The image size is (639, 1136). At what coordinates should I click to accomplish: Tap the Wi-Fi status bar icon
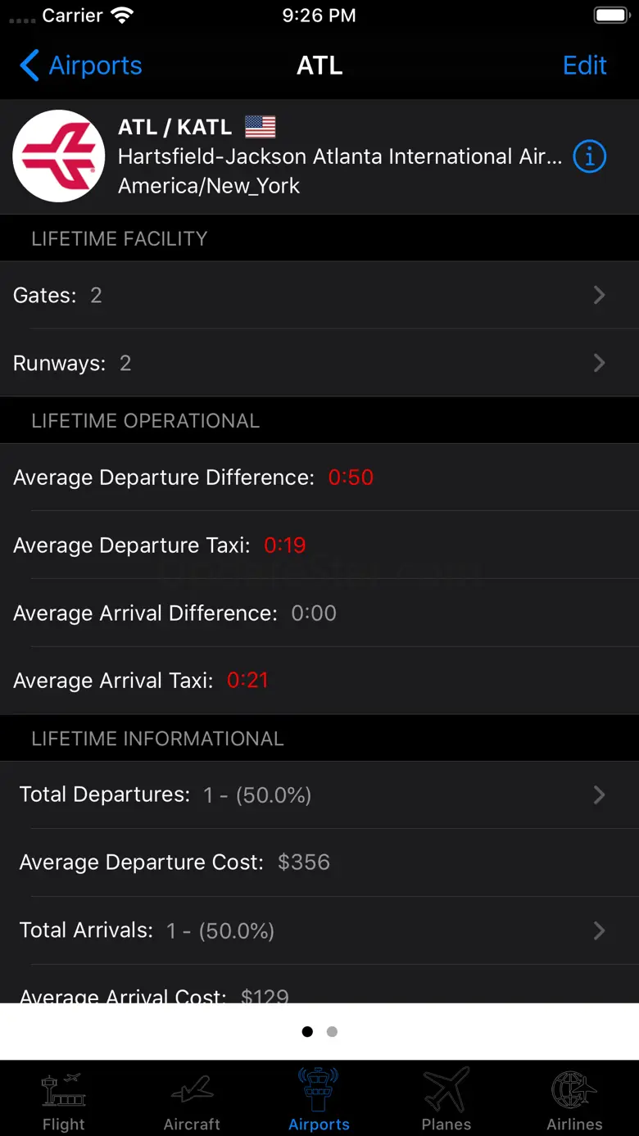pos(122,16)
